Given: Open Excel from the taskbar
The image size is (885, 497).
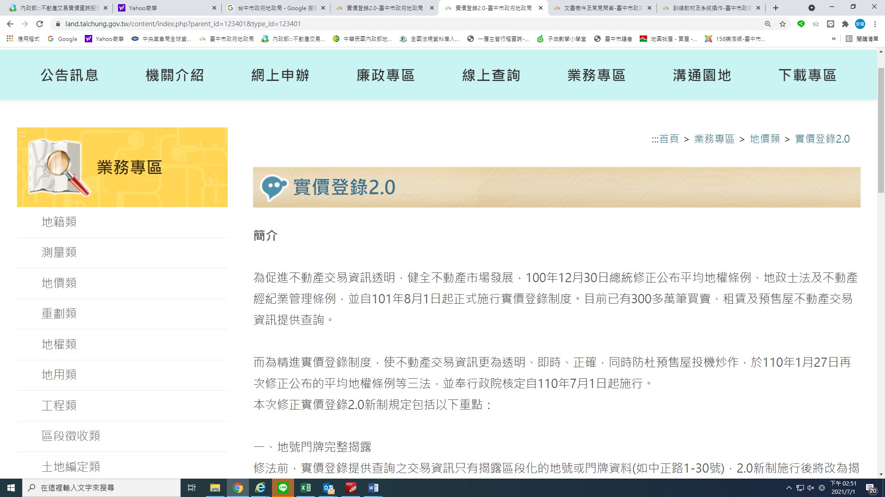Looking at the screenshot, I should pyautogui.click(x=306, y=488).
